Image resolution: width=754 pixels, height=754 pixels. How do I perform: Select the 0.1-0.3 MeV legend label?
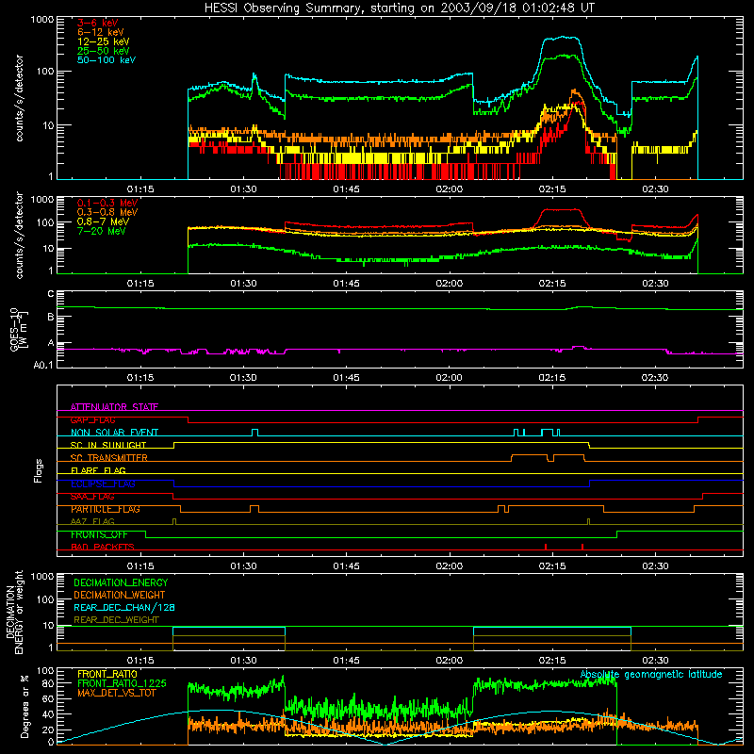pyautogui.click(x=107, y=203)
